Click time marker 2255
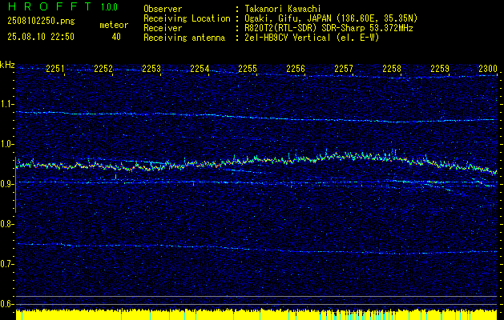Viewport: 504px width, 320px height. (248, 68)
